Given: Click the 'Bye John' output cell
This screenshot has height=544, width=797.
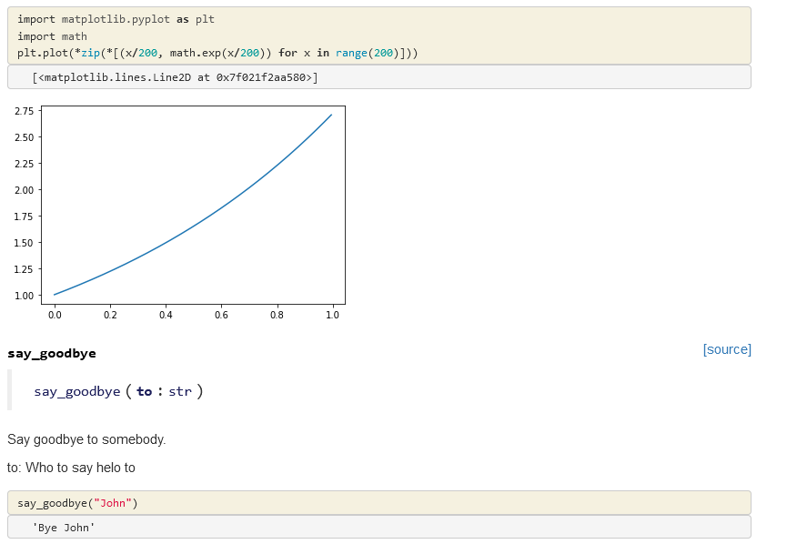Looking at the screenshot, I should tap(64, 528).
